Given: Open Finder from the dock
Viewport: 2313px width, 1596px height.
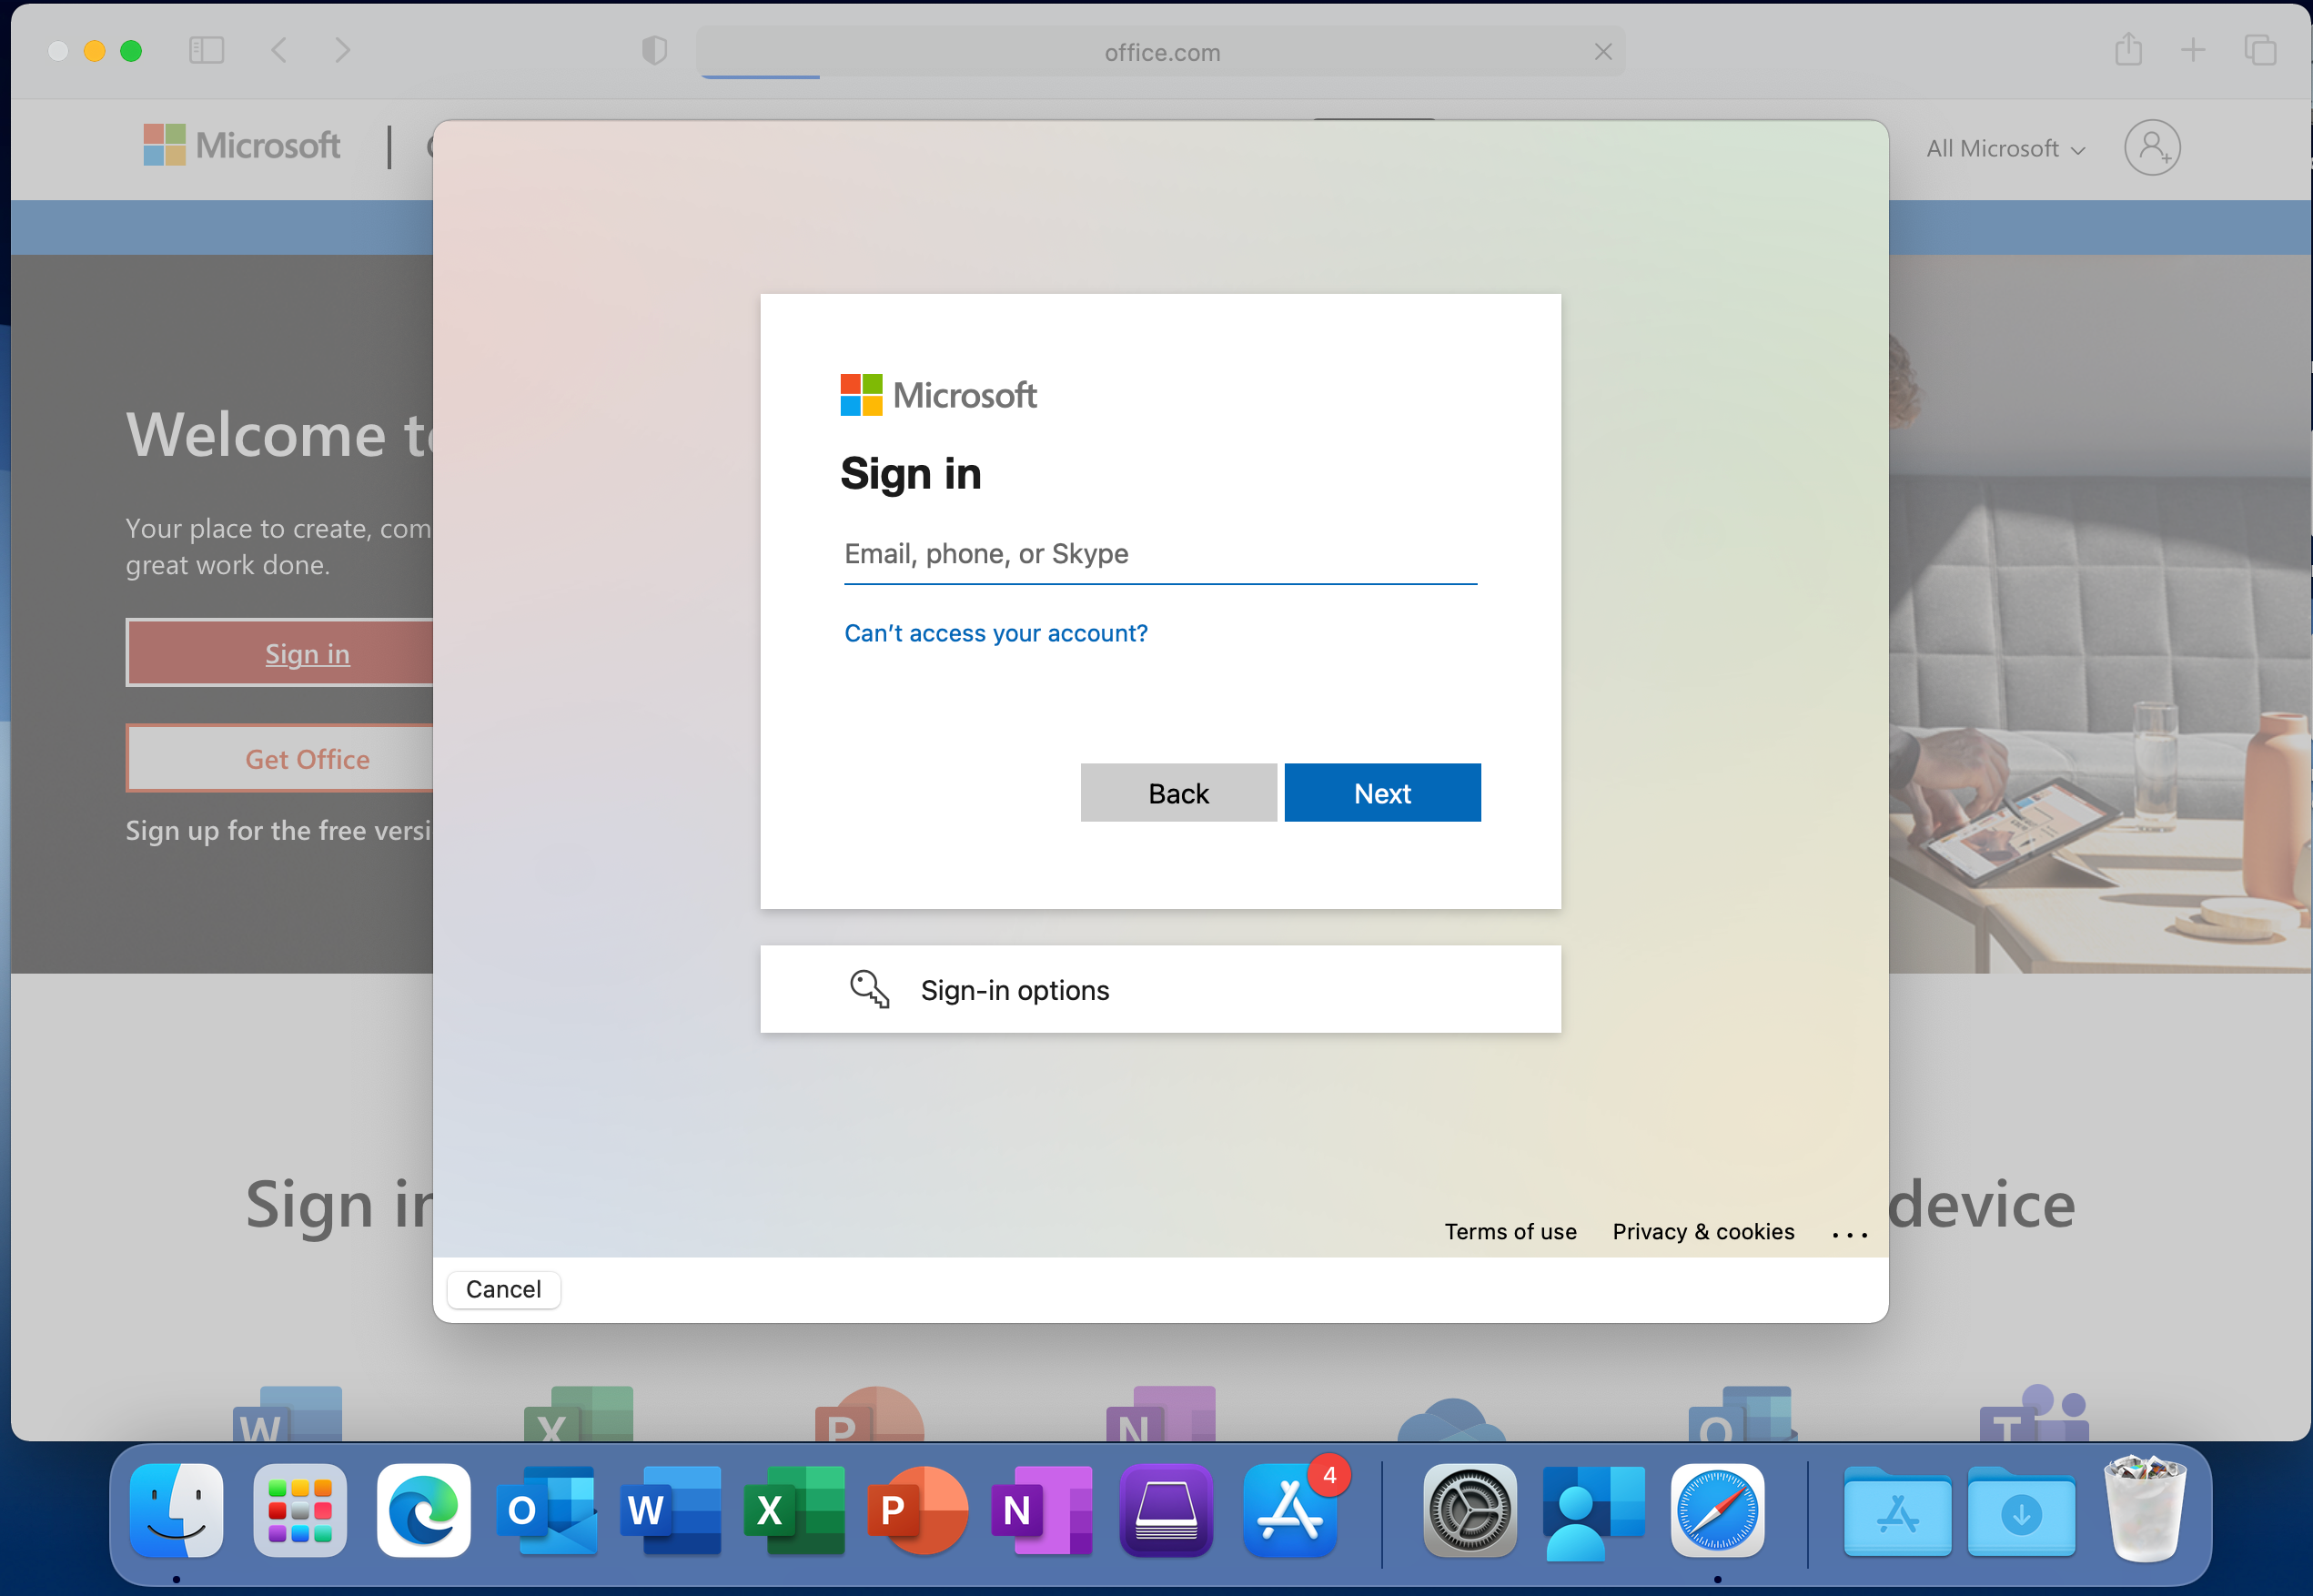Looking at the screenshot, I should point(176,1510).
